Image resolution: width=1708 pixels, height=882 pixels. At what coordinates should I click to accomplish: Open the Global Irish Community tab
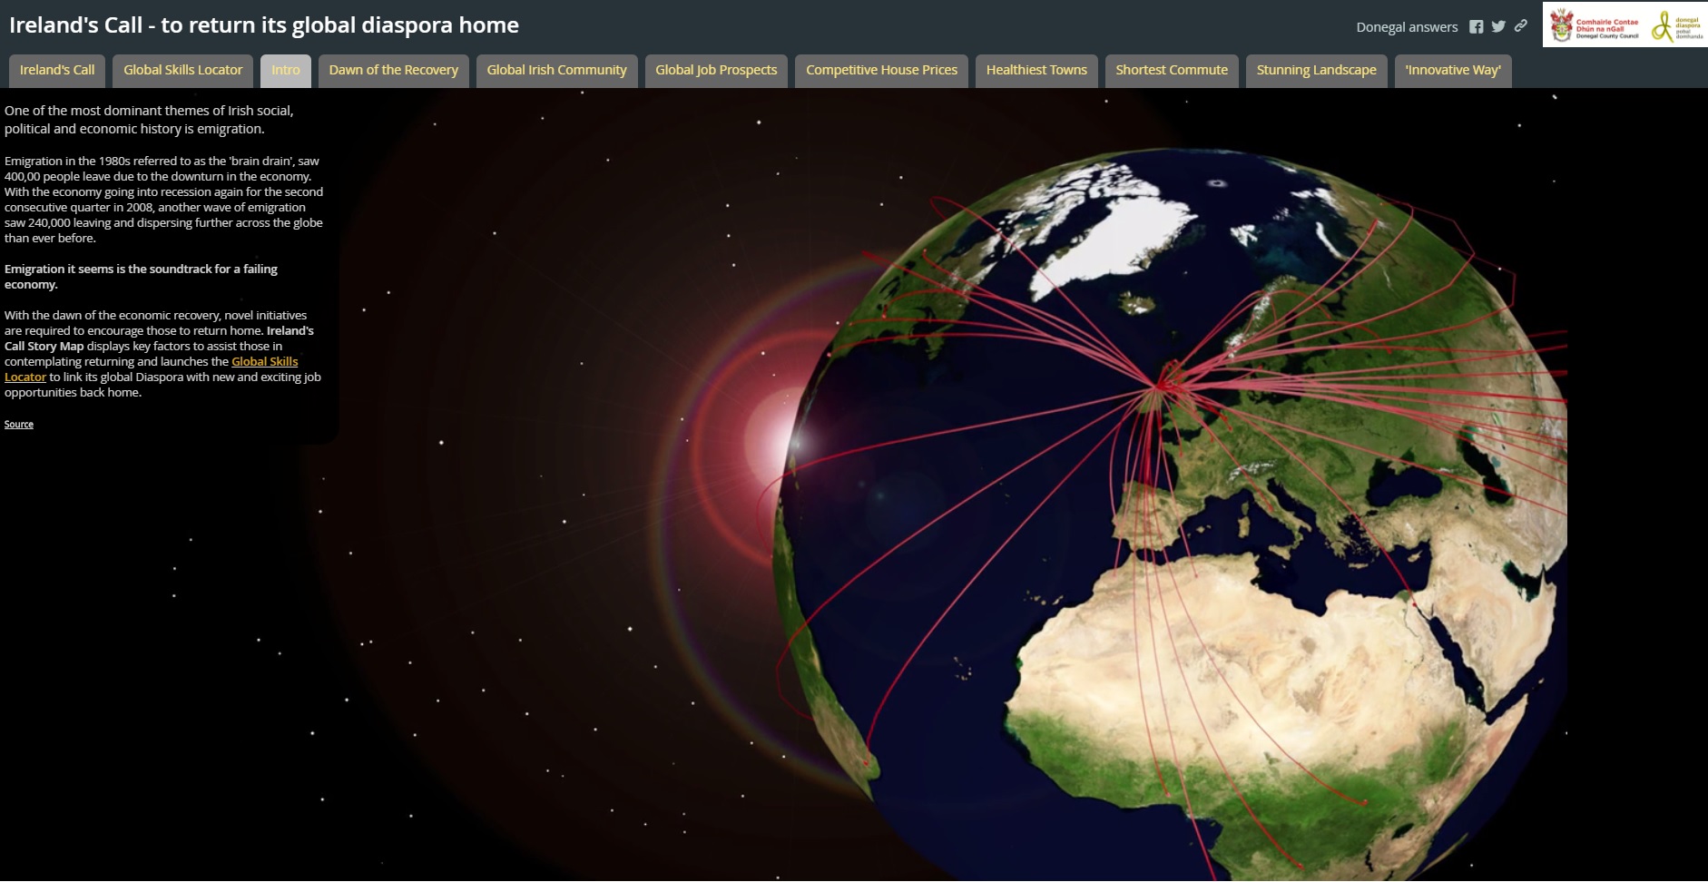pos(556,71)
